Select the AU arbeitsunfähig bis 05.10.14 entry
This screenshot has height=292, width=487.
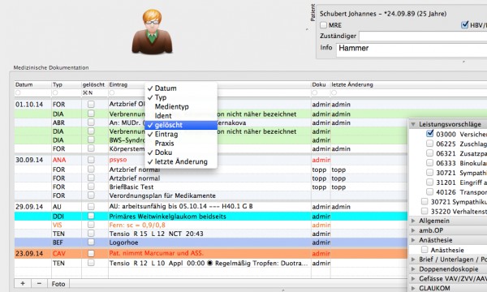point(181,206)
